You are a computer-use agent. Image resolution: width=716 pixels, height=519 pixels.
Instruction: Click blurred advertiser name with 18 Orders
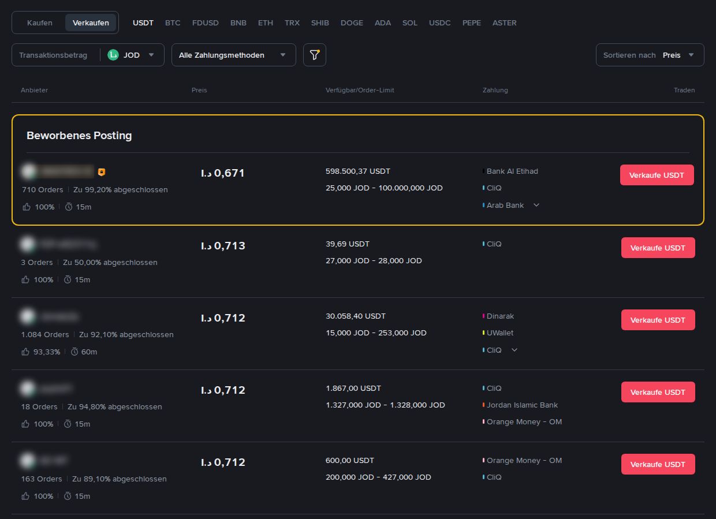56,389
